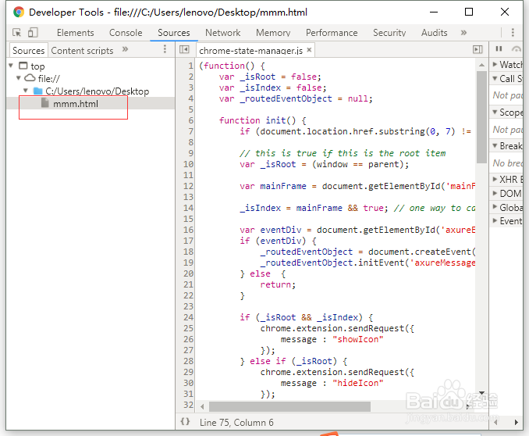529x436 pixels.
Task: Click the horizontal scrollbar thumb in editor
Action: click(289, 406)
